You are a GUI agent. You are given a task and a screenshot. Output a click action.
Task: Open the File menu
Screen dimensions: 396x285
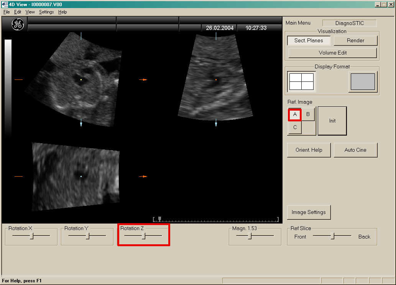point(7,12)
